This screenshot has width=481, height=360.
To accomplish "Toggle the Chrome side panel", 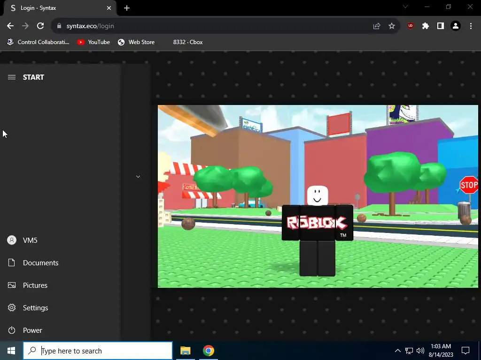I will pyautogui.click(x=441, y=26).
